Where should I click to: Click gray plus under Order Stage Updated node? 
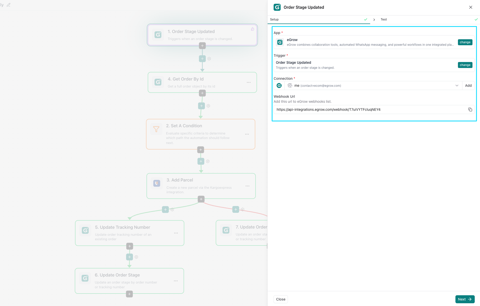(202, 46)
